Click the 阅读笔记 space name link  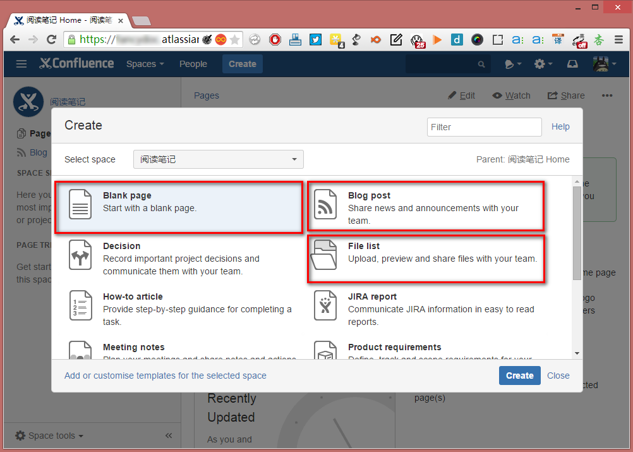click(x=68, y=102)
